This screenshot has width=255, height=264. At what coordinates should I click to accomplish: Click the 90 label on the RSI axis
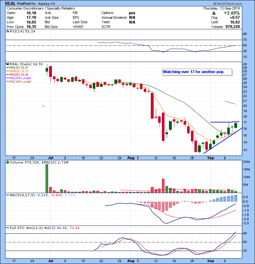245,34
